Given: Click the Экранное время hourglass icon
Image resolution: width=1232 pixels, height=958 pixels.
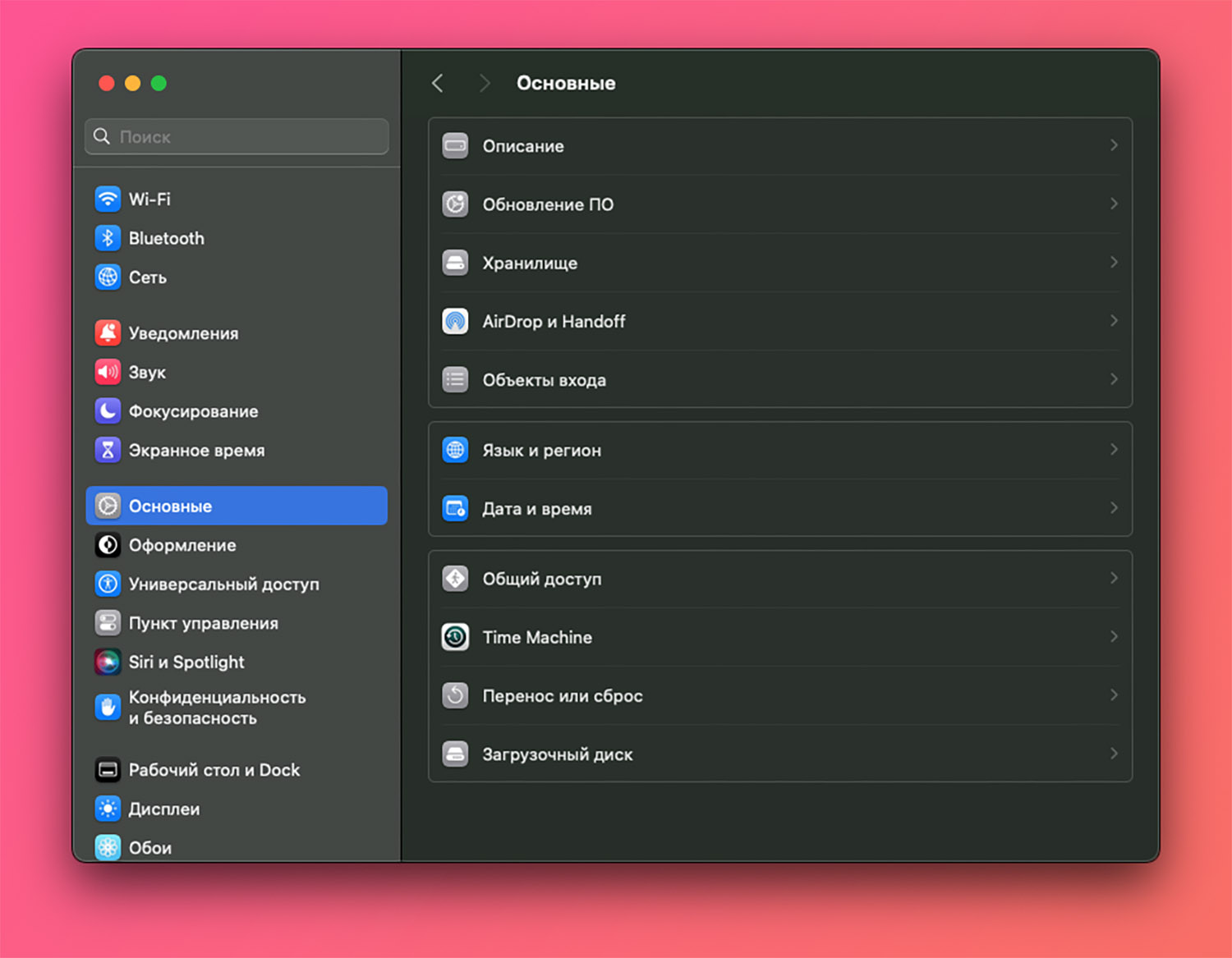Looking at the screenshot, I should [108, 450].
